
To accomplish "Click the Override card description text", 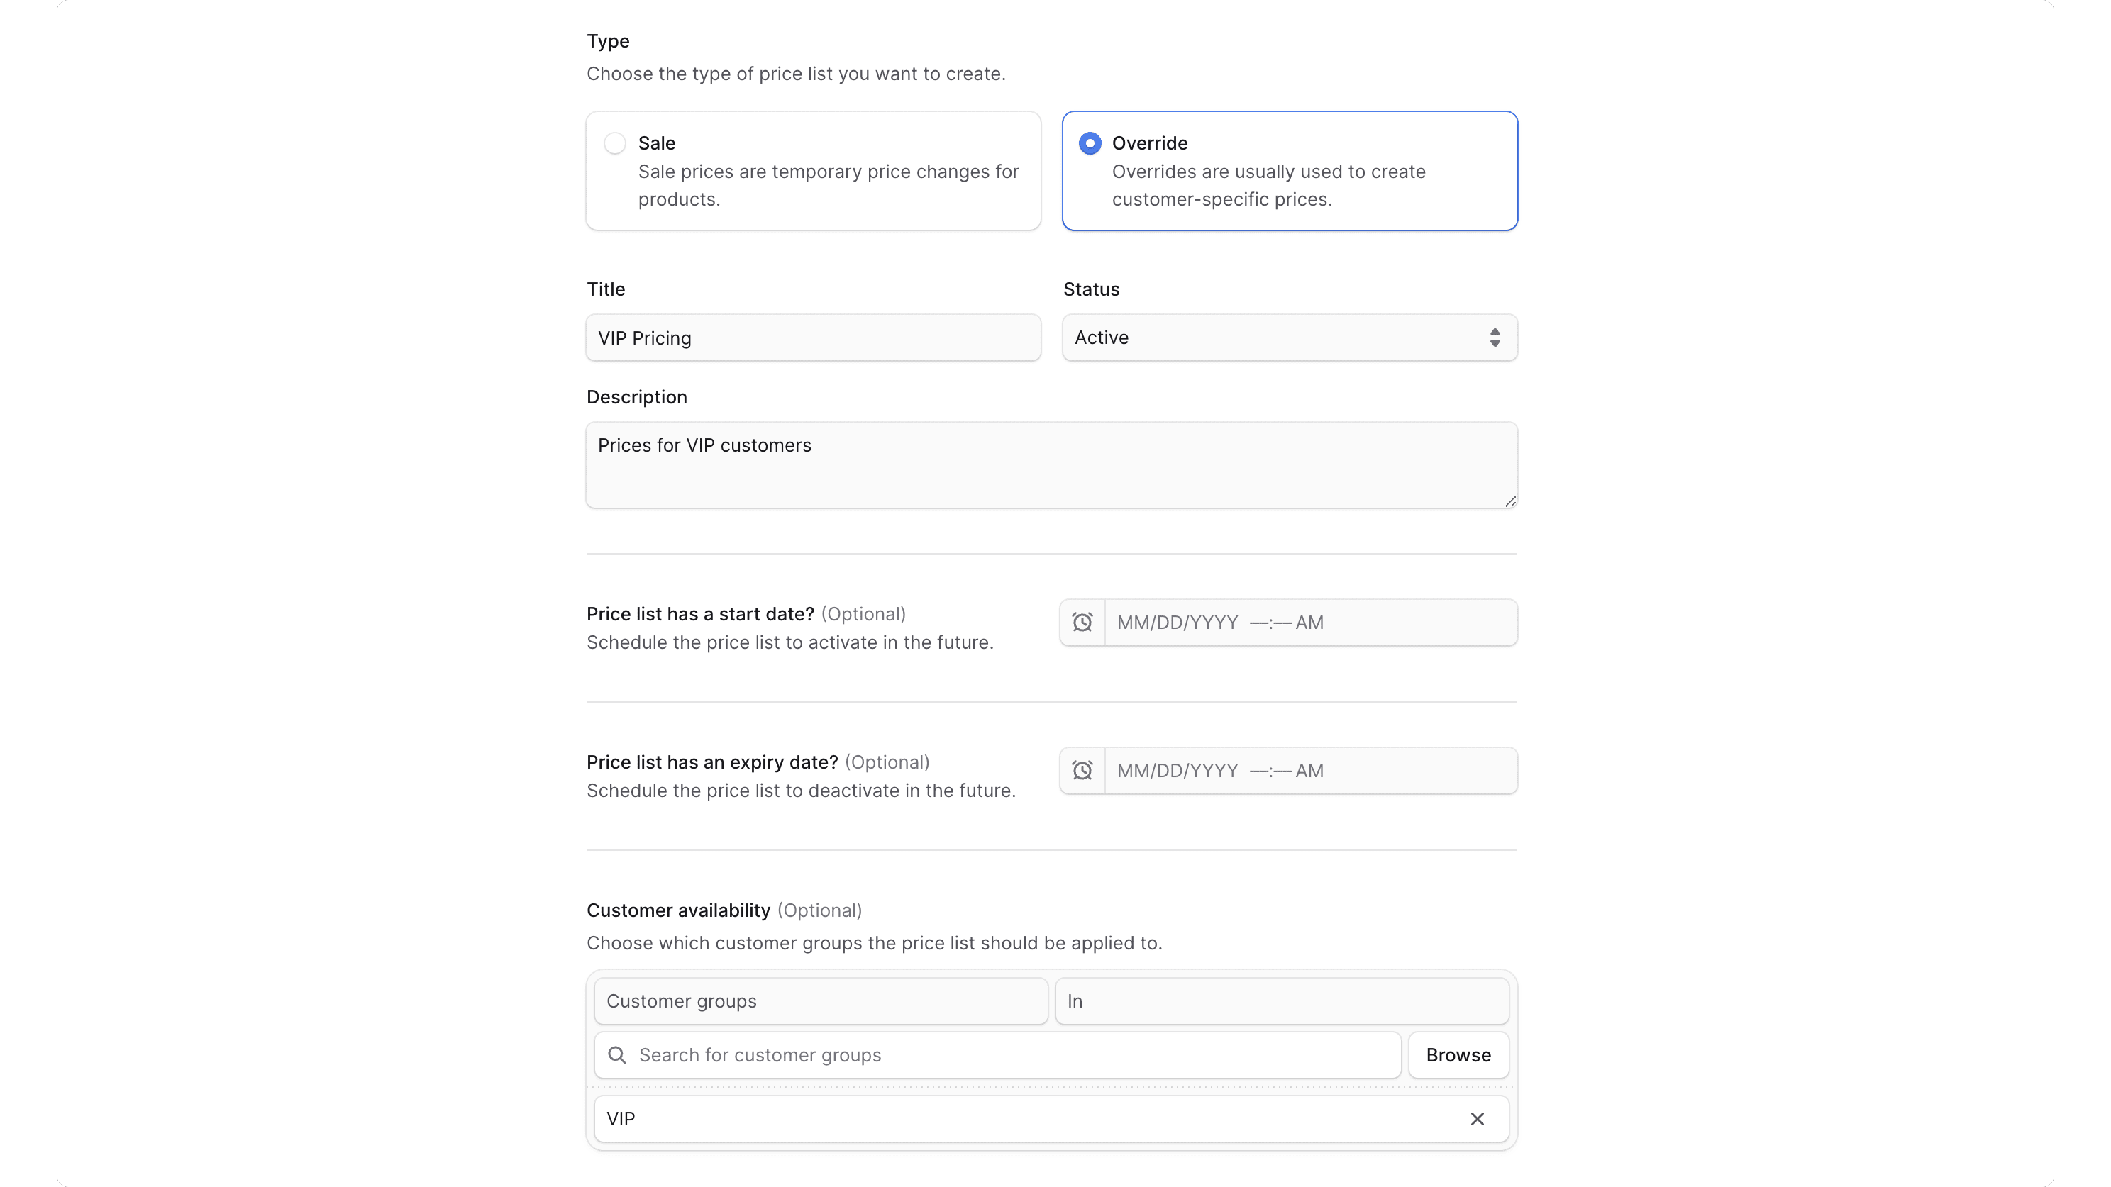I will point(1268,185).
